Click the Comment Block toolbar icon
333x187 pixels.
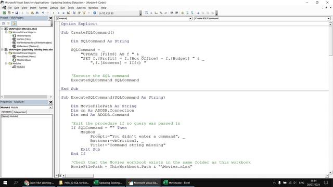click(x=187, y=13)
